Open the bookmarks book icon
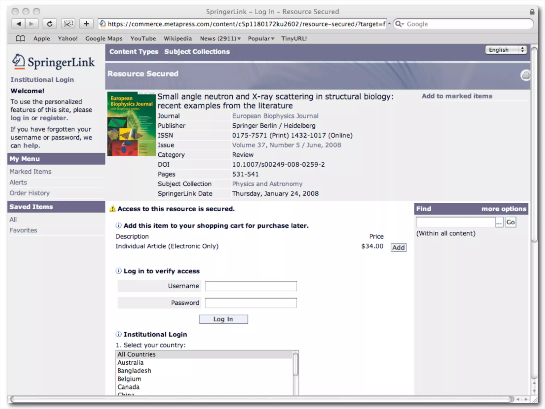 tap(20, 39)
